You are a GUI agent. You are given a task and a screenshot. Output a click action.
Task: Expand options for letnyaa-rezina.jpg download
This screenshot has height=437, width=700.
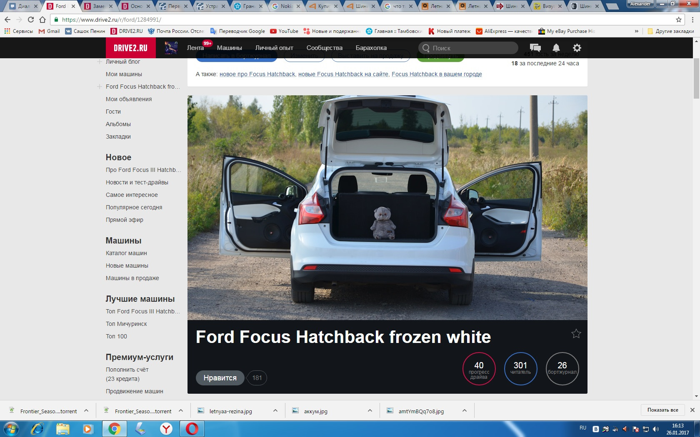coord(275,411)
